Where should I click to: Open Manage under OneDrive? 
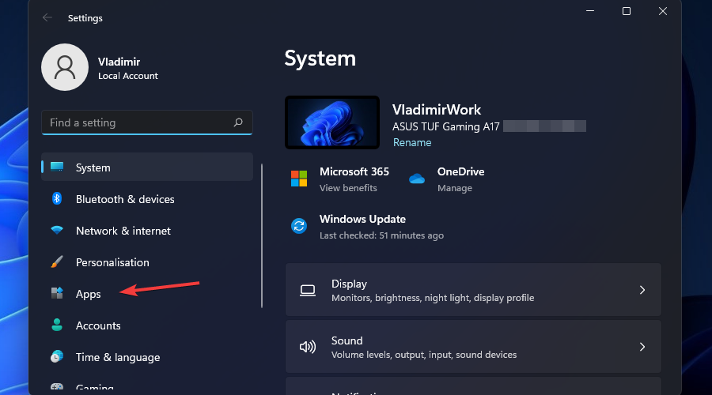(454, 188)
